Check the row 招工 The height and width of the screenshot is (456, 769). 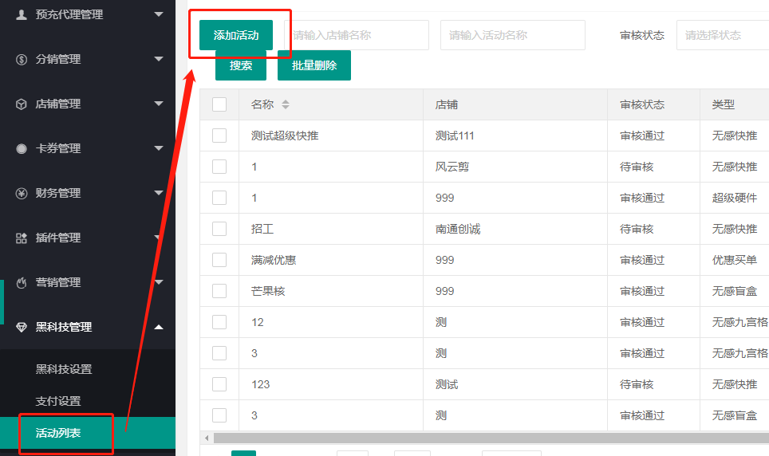point(219,229)
